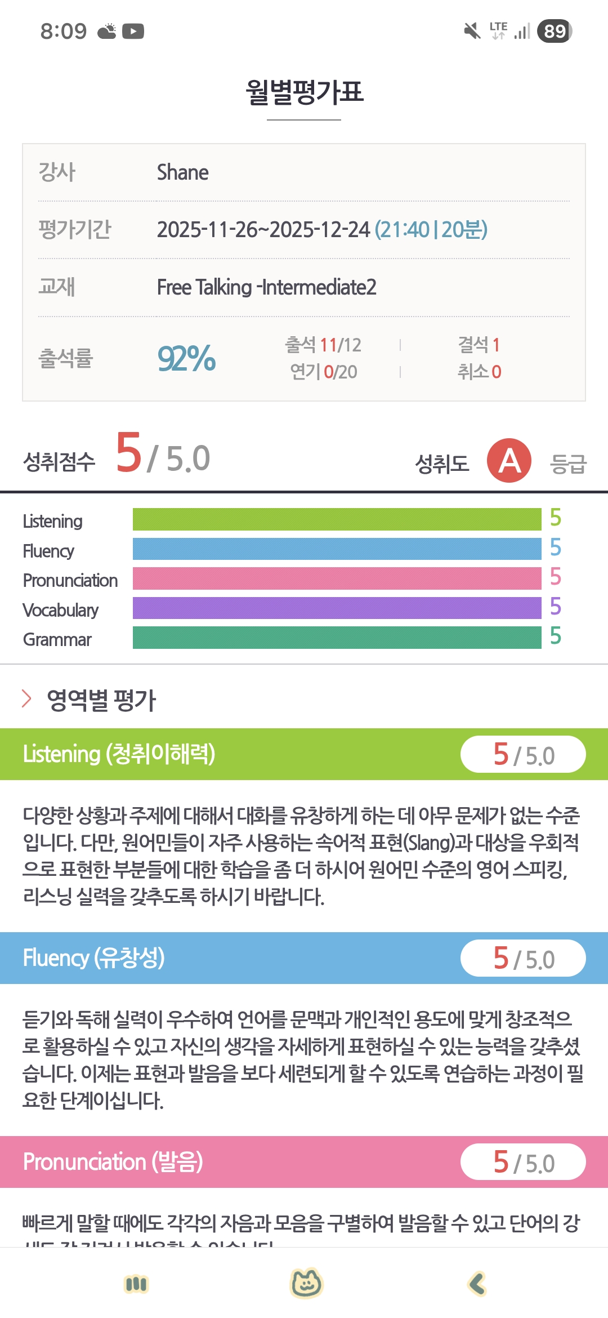Tap the 월별평가표 page title
The height and width of the screenshot is (1318, 608).
point(304,92)
